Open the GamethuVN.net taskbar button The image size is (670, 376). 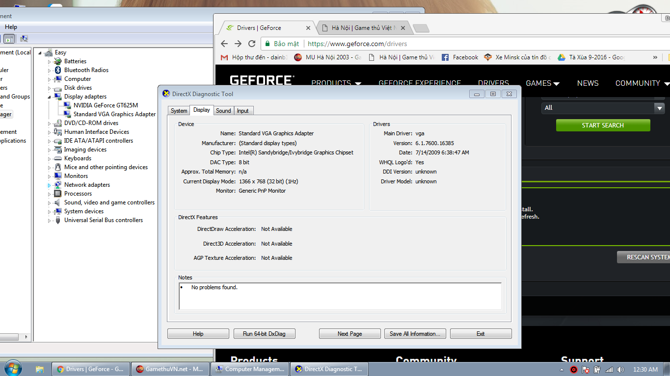click(170, 369)
